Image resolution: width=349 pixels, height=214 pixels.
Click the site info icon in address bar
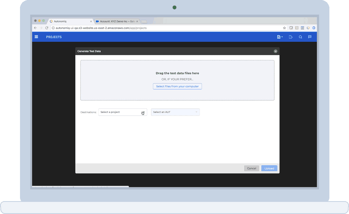(53, 28)
